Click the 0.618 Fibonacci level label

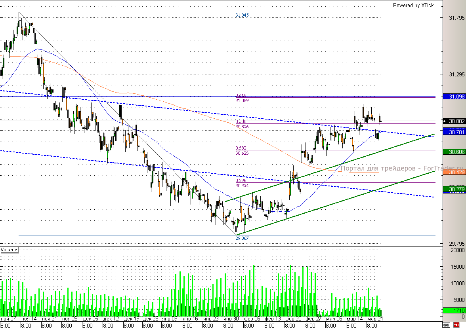(x=241, y=95)
